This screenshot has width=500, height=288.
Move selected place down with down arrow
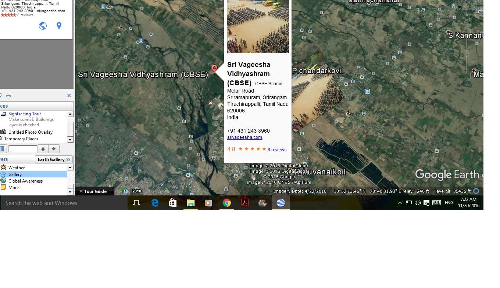pyautogui.click(x=54, y=149)
